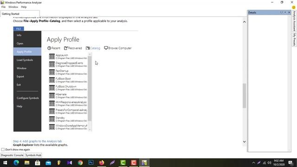The image size is (297, 167).
Task: Open the Window menu
Action: click(x=13, y=7)
